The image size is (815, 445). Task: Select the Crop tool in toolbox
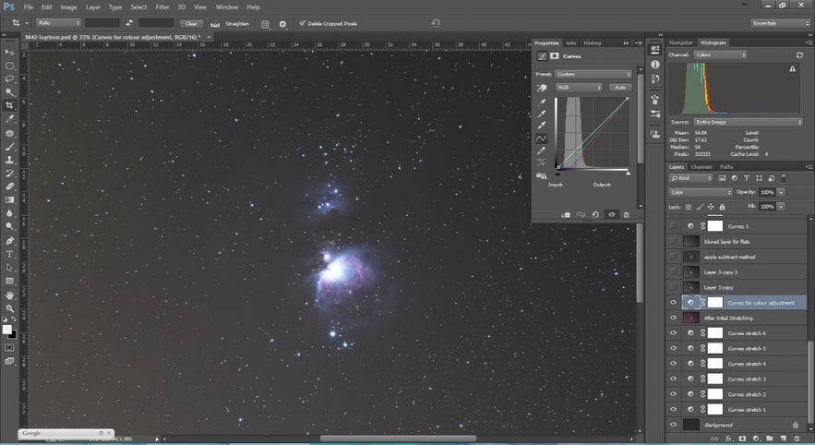(x=9, y=105)
